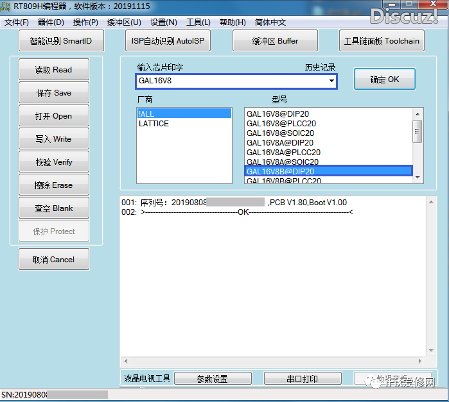Click log pane scroll-down arrow

[431, 351]
